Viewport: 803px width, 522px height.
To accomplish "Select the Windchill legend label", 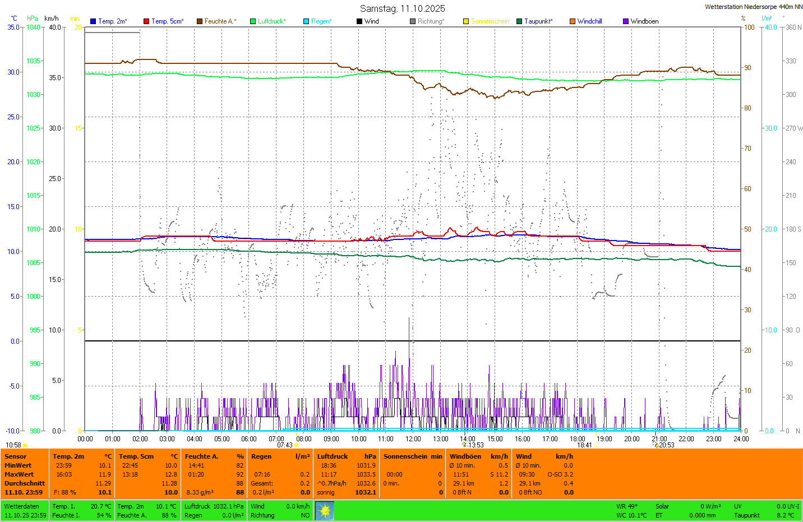I will tap(589, 21).
